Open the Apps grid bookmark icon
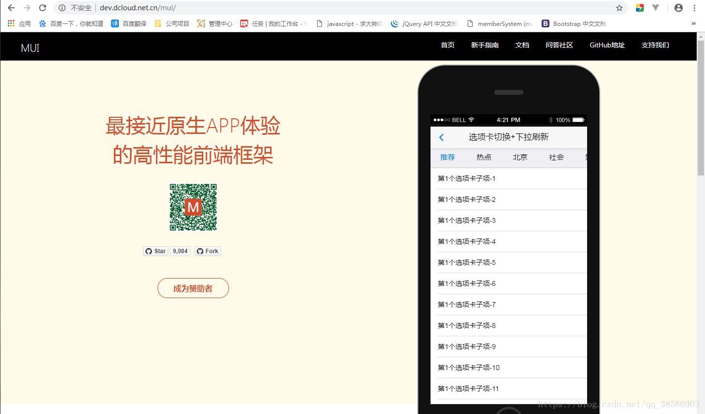Image resolution: width=705 pixels, height=414 pixels. tap(11, 23)
